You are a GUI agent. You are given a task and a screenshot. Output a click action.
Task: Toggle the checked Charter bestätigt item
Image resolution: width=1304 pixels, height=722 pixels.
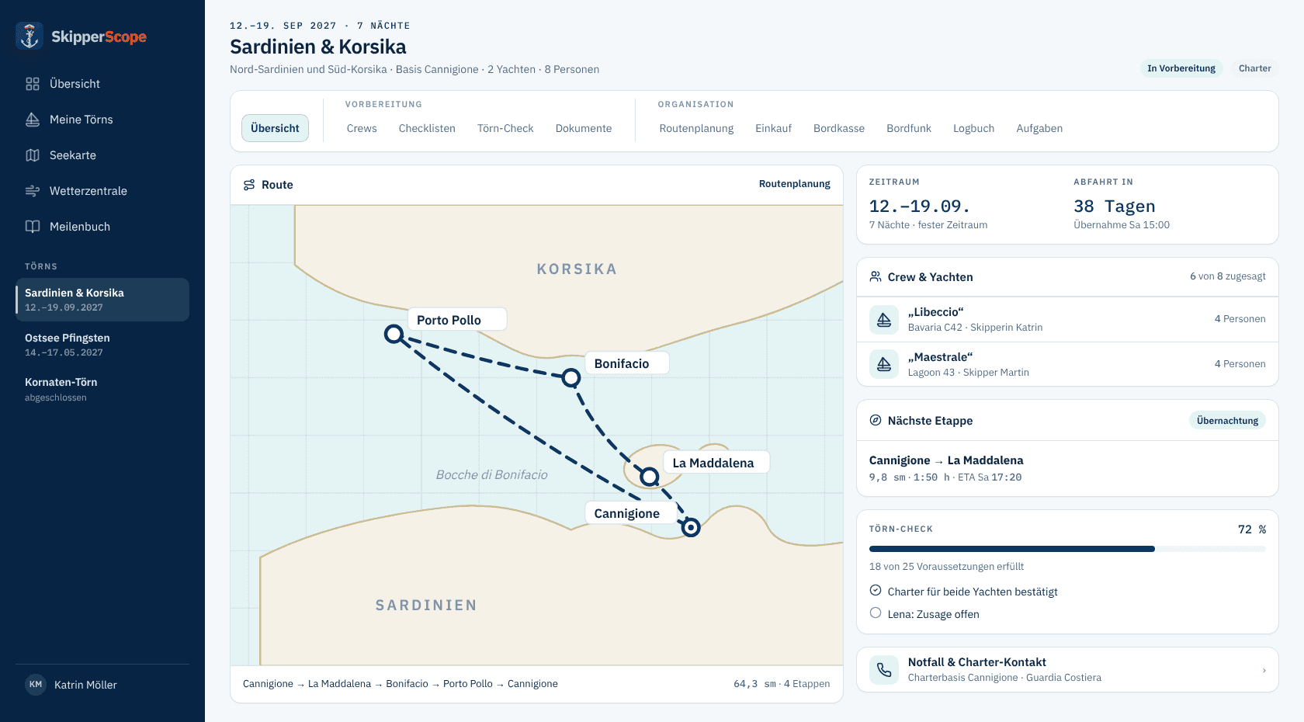coord(876,591)
